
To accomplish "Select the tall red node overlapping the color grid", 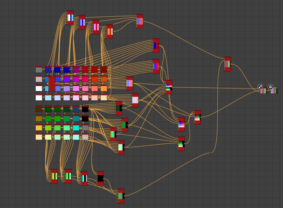I will 52,83.
